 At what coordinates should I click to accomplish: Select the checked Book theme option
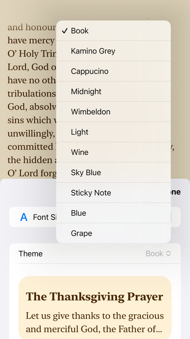[x=114, y=31]
